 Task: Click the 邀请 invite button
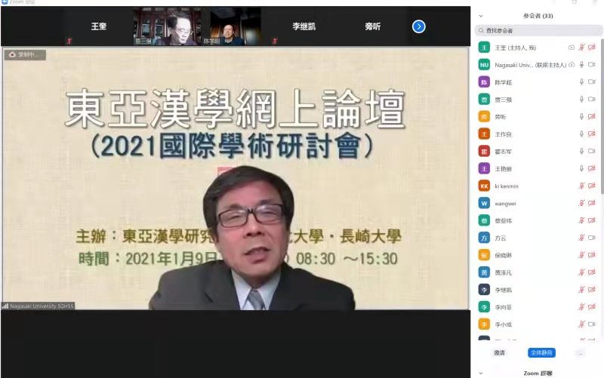click(x=500, y=352)
